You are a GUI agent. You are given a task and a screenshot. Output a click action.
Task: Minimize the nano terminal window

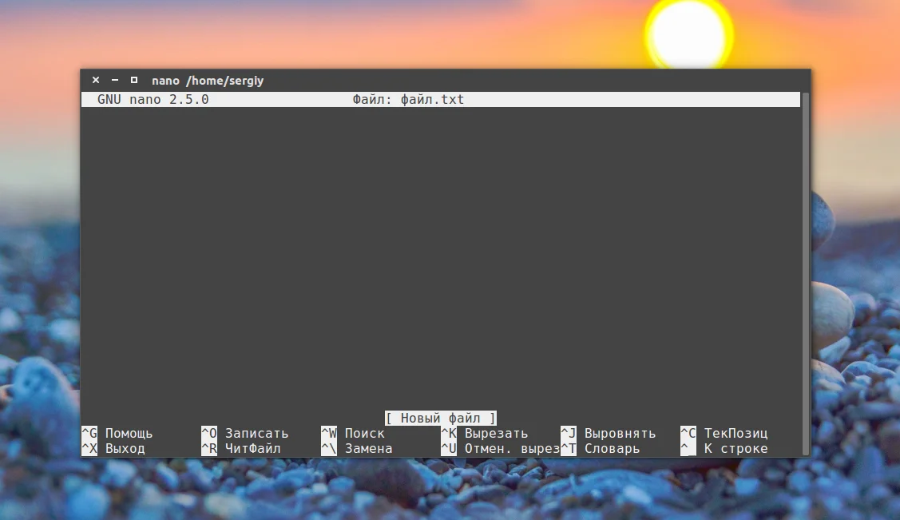click(115, 81)
